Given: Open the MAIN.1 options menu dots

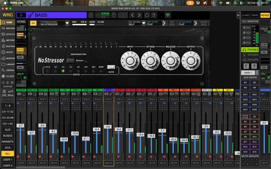Looking at the screenshot, I should click(x=257, y=73).
